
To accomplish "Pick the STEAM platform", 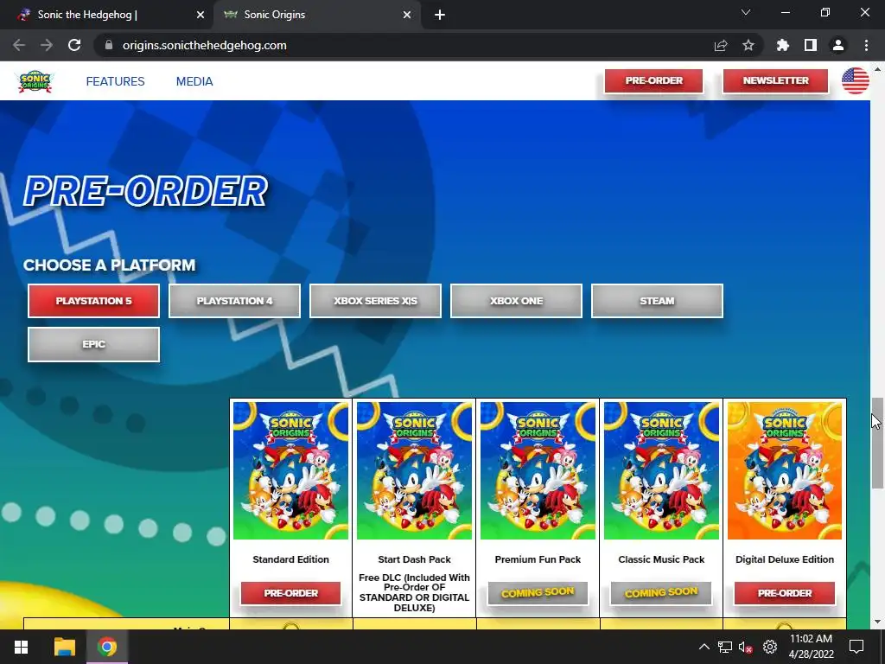I will (657, 301).
